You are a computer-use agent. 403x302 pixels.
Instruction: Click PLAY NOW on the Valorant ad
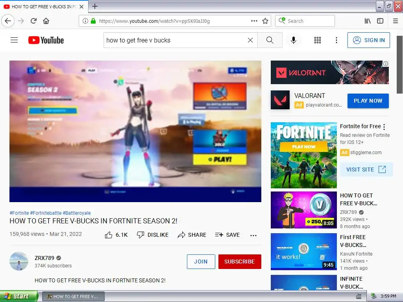click(x=368, y=101)
